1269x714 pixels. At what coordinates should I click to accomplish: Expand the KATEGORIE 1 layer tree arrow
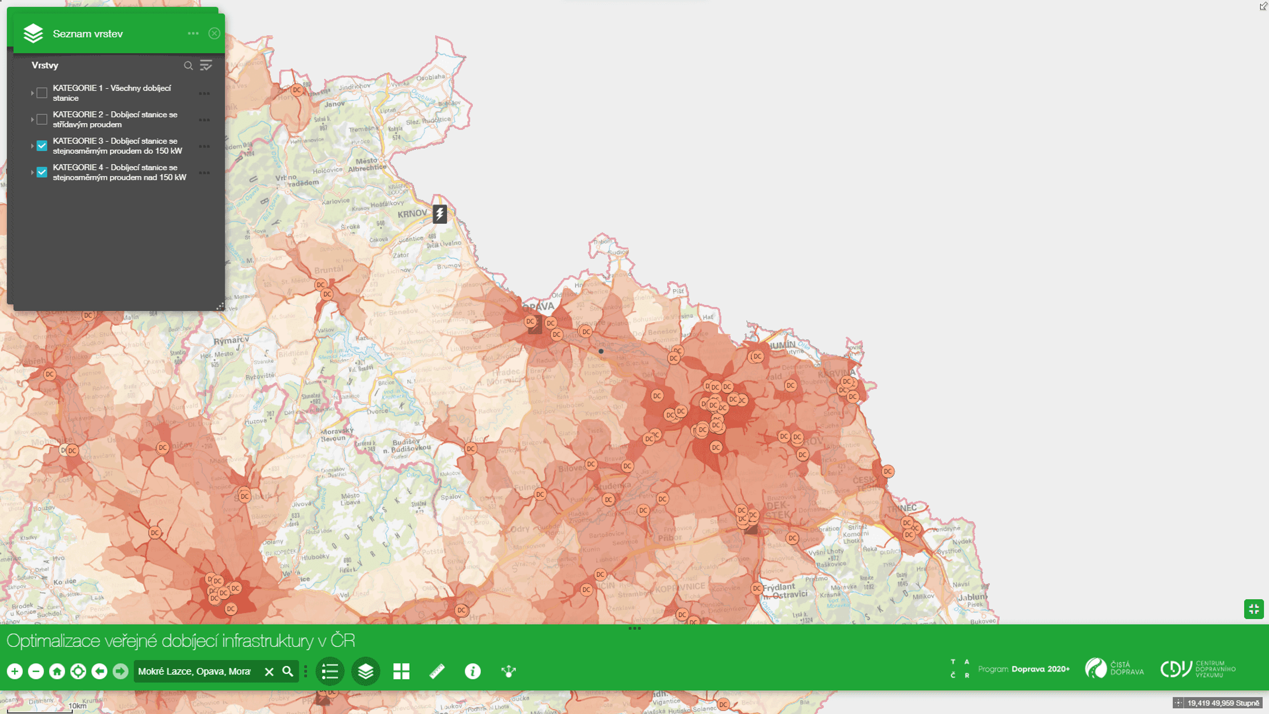pos(32,93)
